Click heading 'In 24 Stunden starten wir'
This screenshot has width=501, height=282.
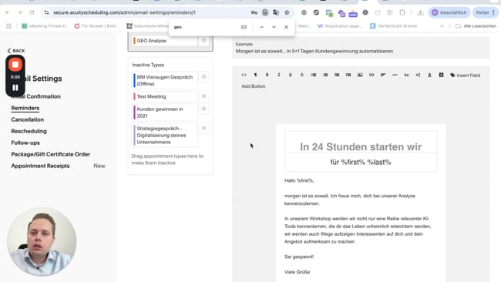361,146
